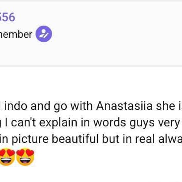Click the word words in the post
The image size is (182, 182).
click(110, 122)
